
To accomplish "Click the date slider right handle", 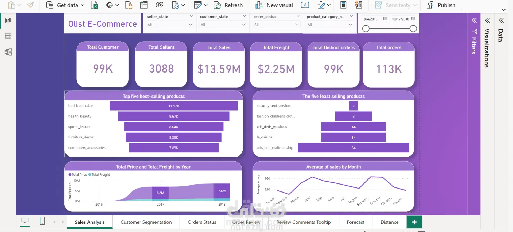I will [413, 29].
